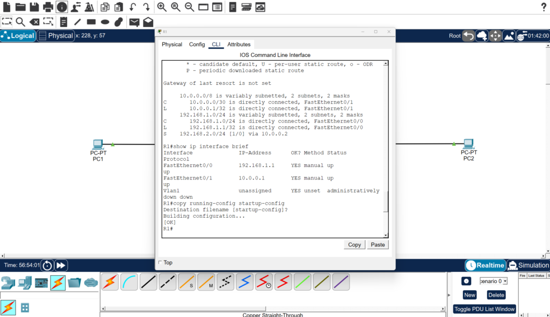
Task: Open the Connections category
Action: click(57, 282)
